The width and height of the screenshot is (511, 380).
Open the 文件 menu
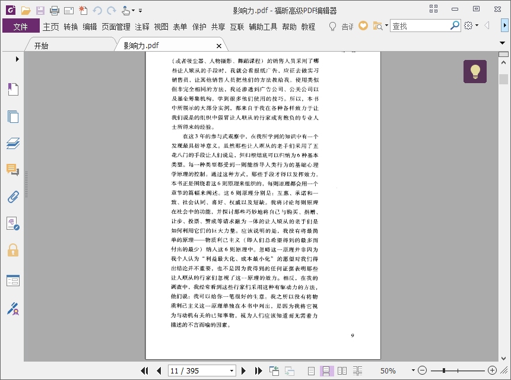pos(21,26)
